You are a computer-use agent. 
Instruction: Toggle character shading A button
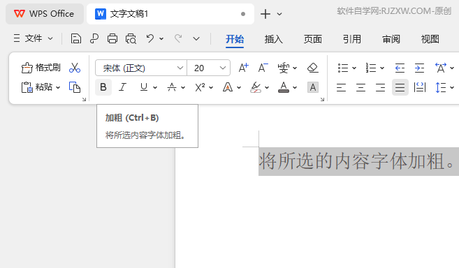(312, 87)
